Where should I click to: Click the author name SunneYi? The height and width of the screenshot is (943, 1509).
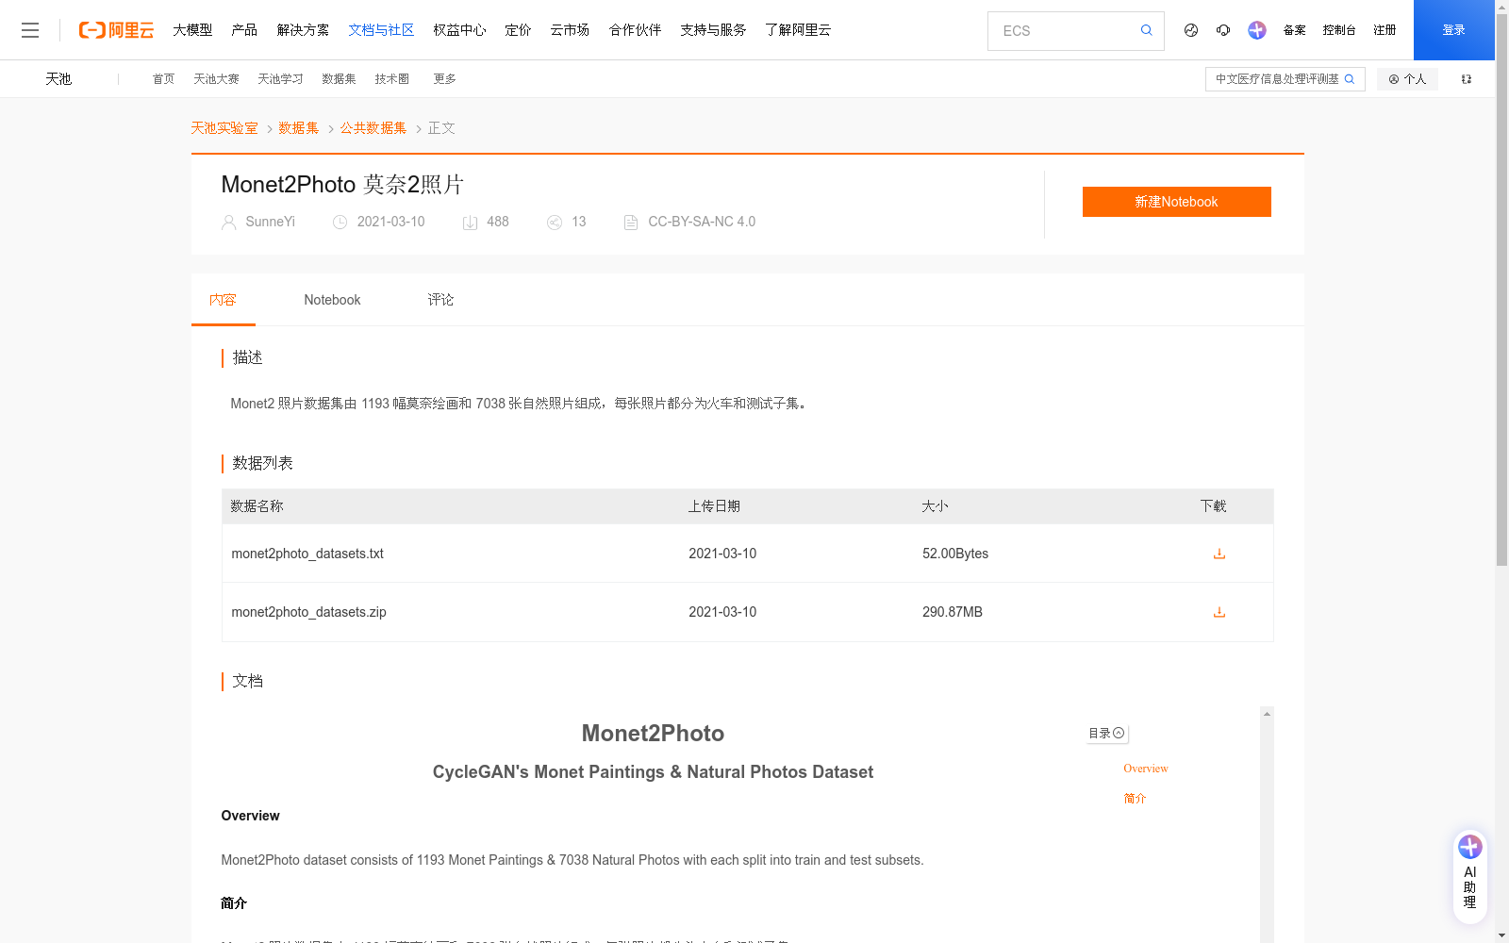[271, 222]
